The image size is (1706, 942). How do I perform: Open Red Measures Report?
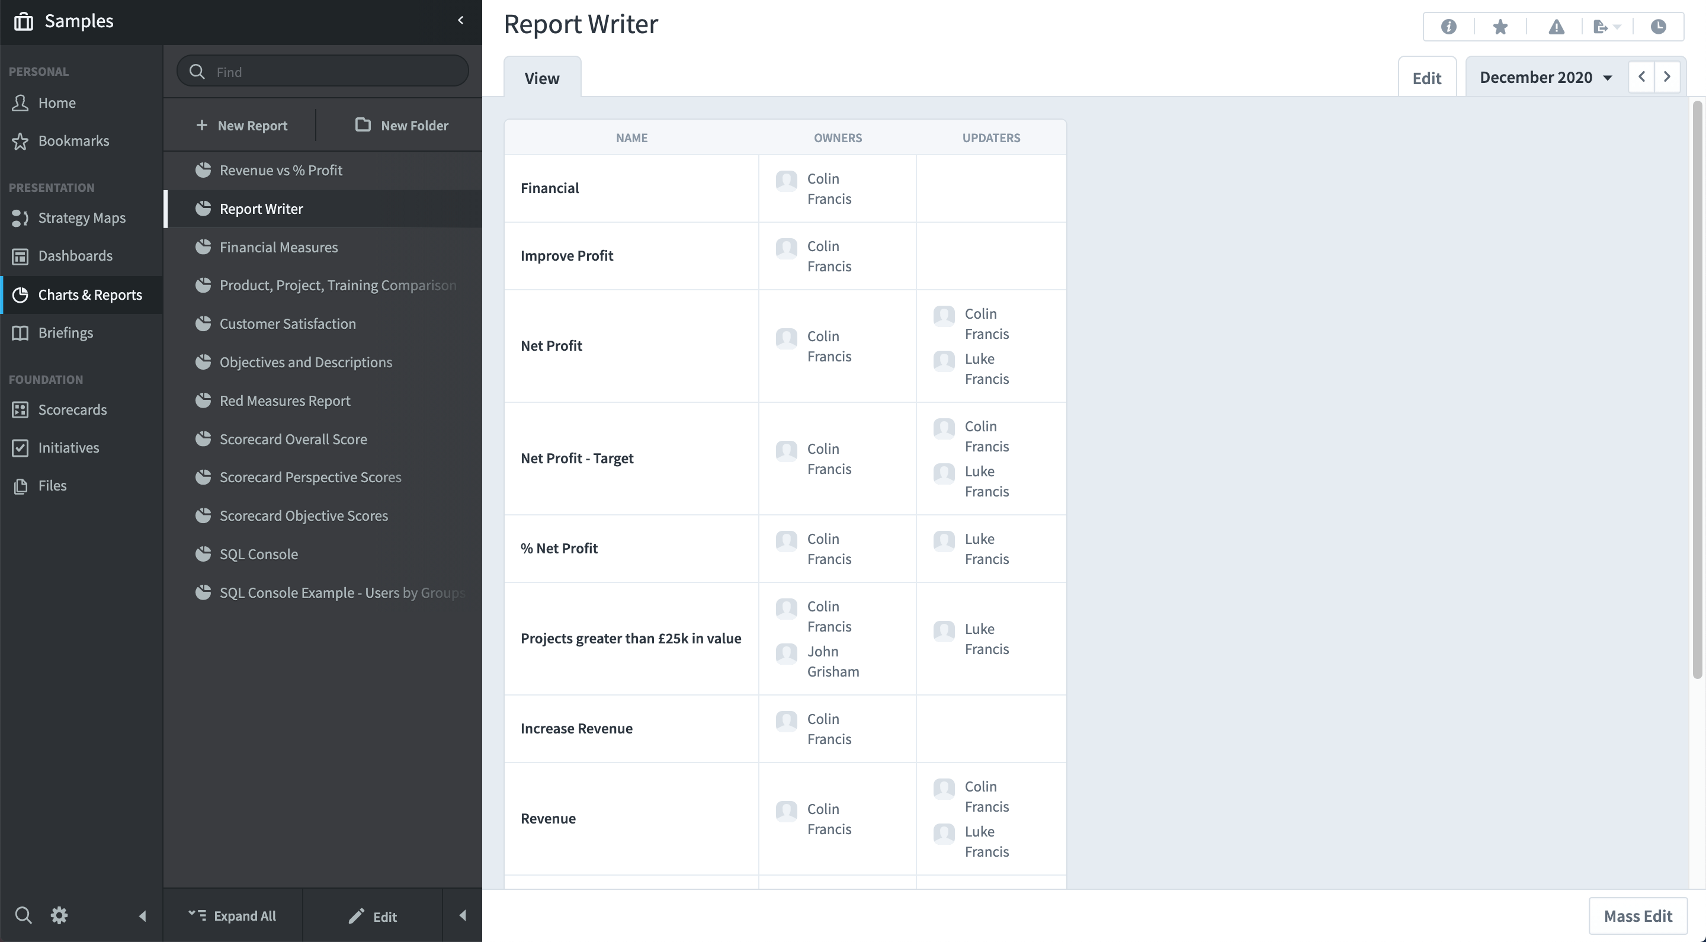(323, 400)
